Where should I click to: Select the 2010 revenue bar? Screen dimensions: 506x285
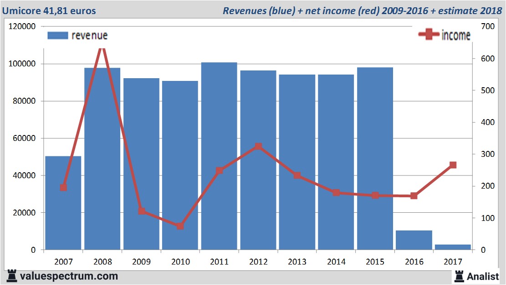(180, 165)
